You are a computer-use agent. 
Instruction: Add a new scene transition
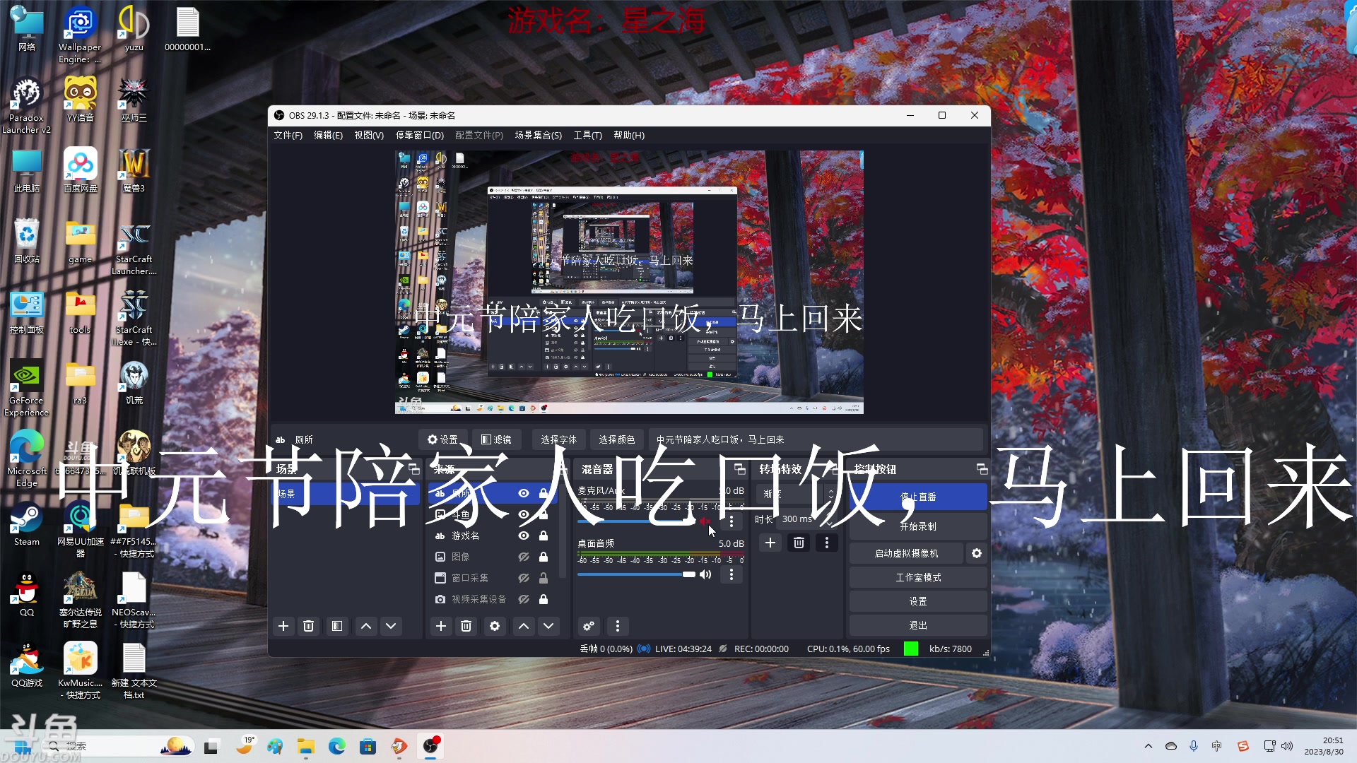tap(770, 543)
